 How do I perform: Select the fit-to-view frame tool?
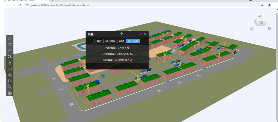click(10, 44)
